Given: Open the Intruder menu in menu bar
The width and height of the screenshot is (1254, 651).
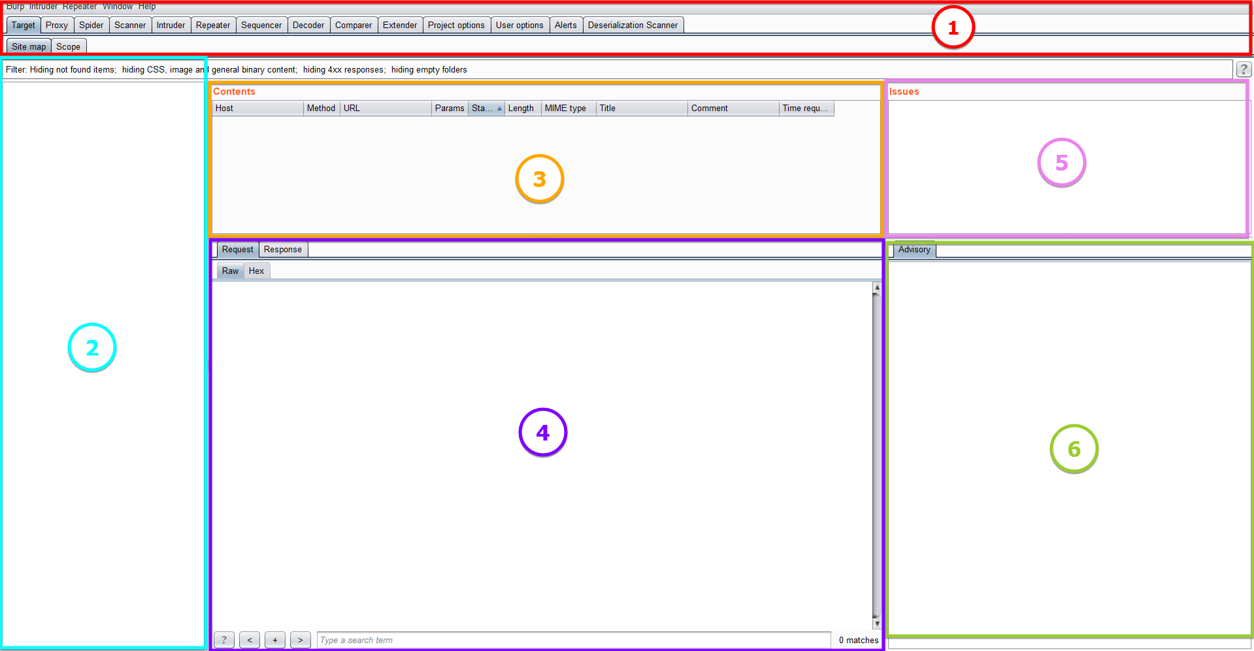Looking at the screenshot, I should tap(43, 7).
